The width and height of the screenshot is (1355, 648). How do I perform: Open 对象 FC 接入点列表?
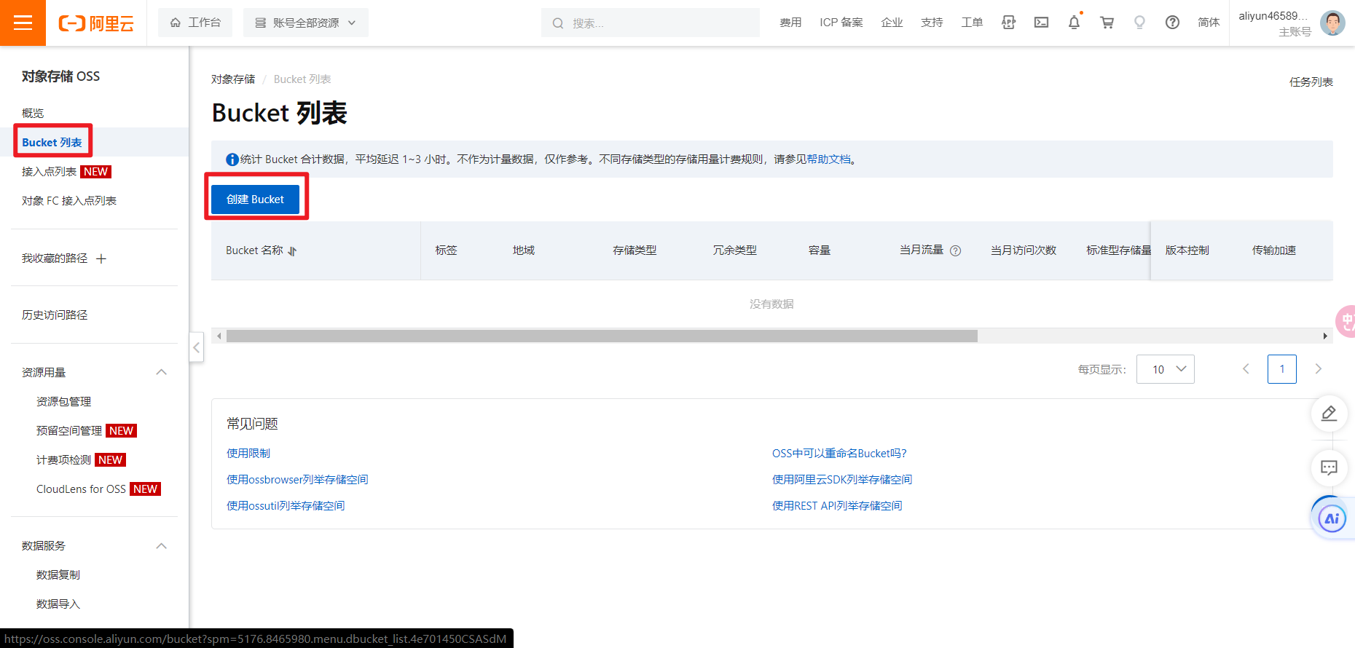coord(69,200)
